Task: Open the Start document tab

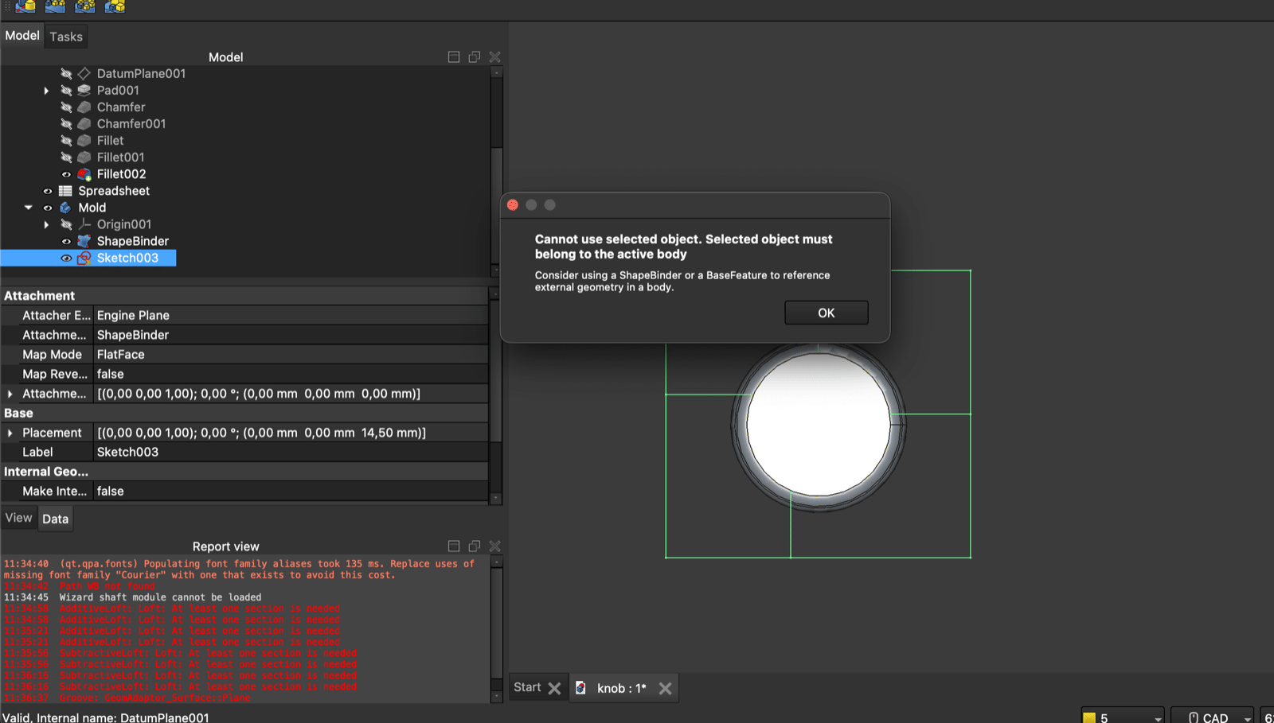Action: (527, 687)
